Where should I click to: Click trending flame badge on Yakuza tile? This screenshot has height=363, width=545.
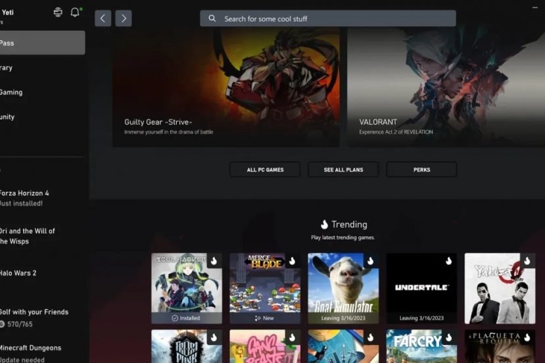tap(527, 260)
